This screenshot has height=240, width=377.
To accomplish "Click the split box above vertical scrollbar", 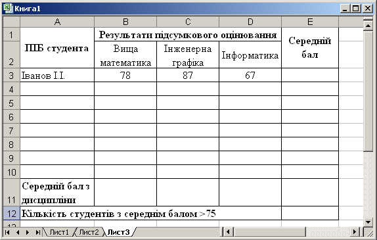I will 368,19.
